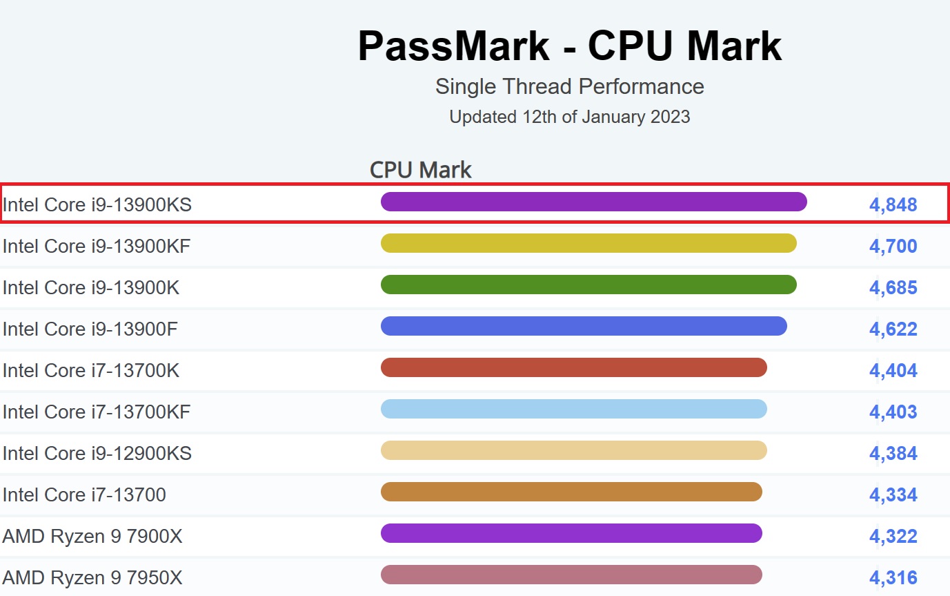The width and height of the screenshot is (950, 596).
Task: Click the purple bar for i9-13900KS
Action: pos(593,202)
